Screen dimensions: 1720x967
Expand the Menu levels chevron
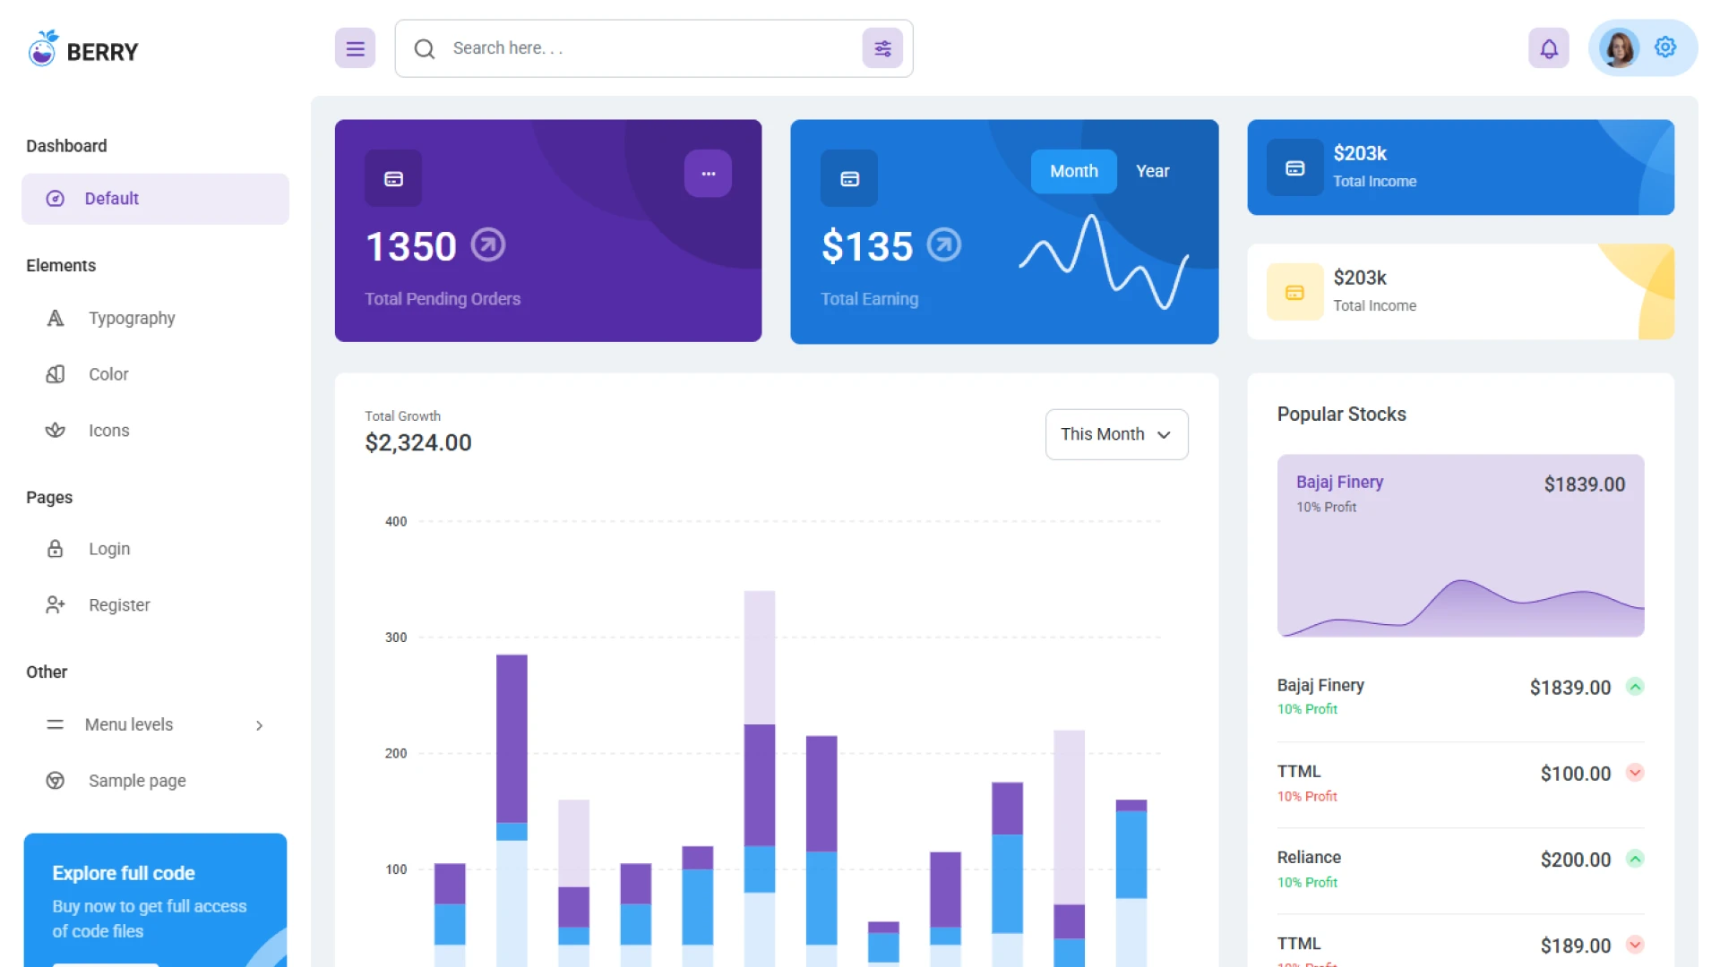click(259, 725)
